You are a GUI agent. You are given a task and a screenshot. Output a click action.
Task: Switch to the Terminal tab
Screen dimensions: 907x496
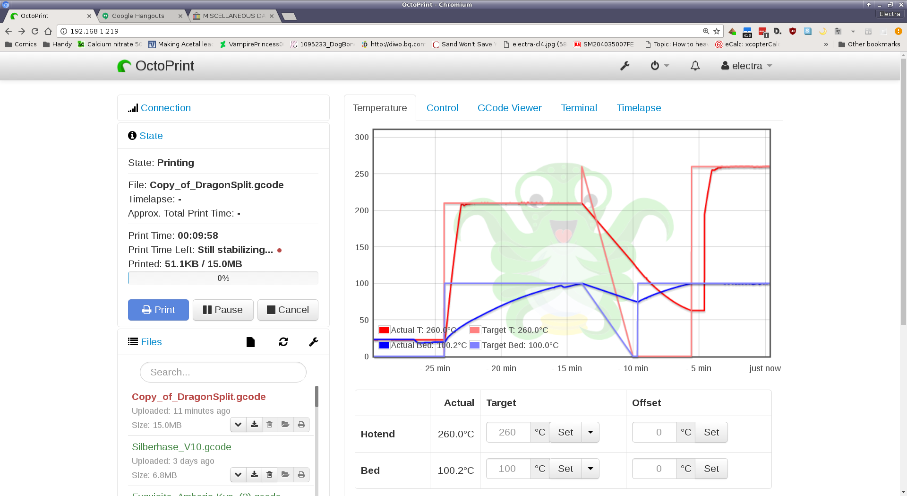point(579,108)
